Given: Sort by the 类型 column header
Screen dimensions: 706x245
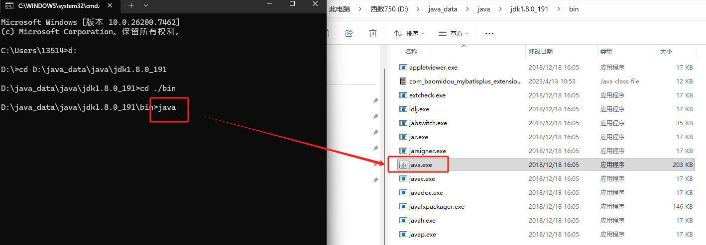Looking at the screenshot, I should [x=606, y=51].
